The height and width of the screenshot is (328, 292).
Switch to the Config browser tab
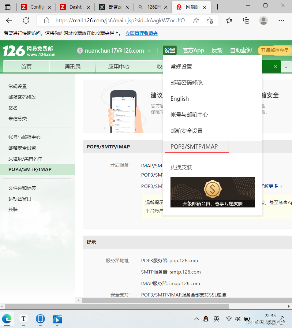[36, 7]
